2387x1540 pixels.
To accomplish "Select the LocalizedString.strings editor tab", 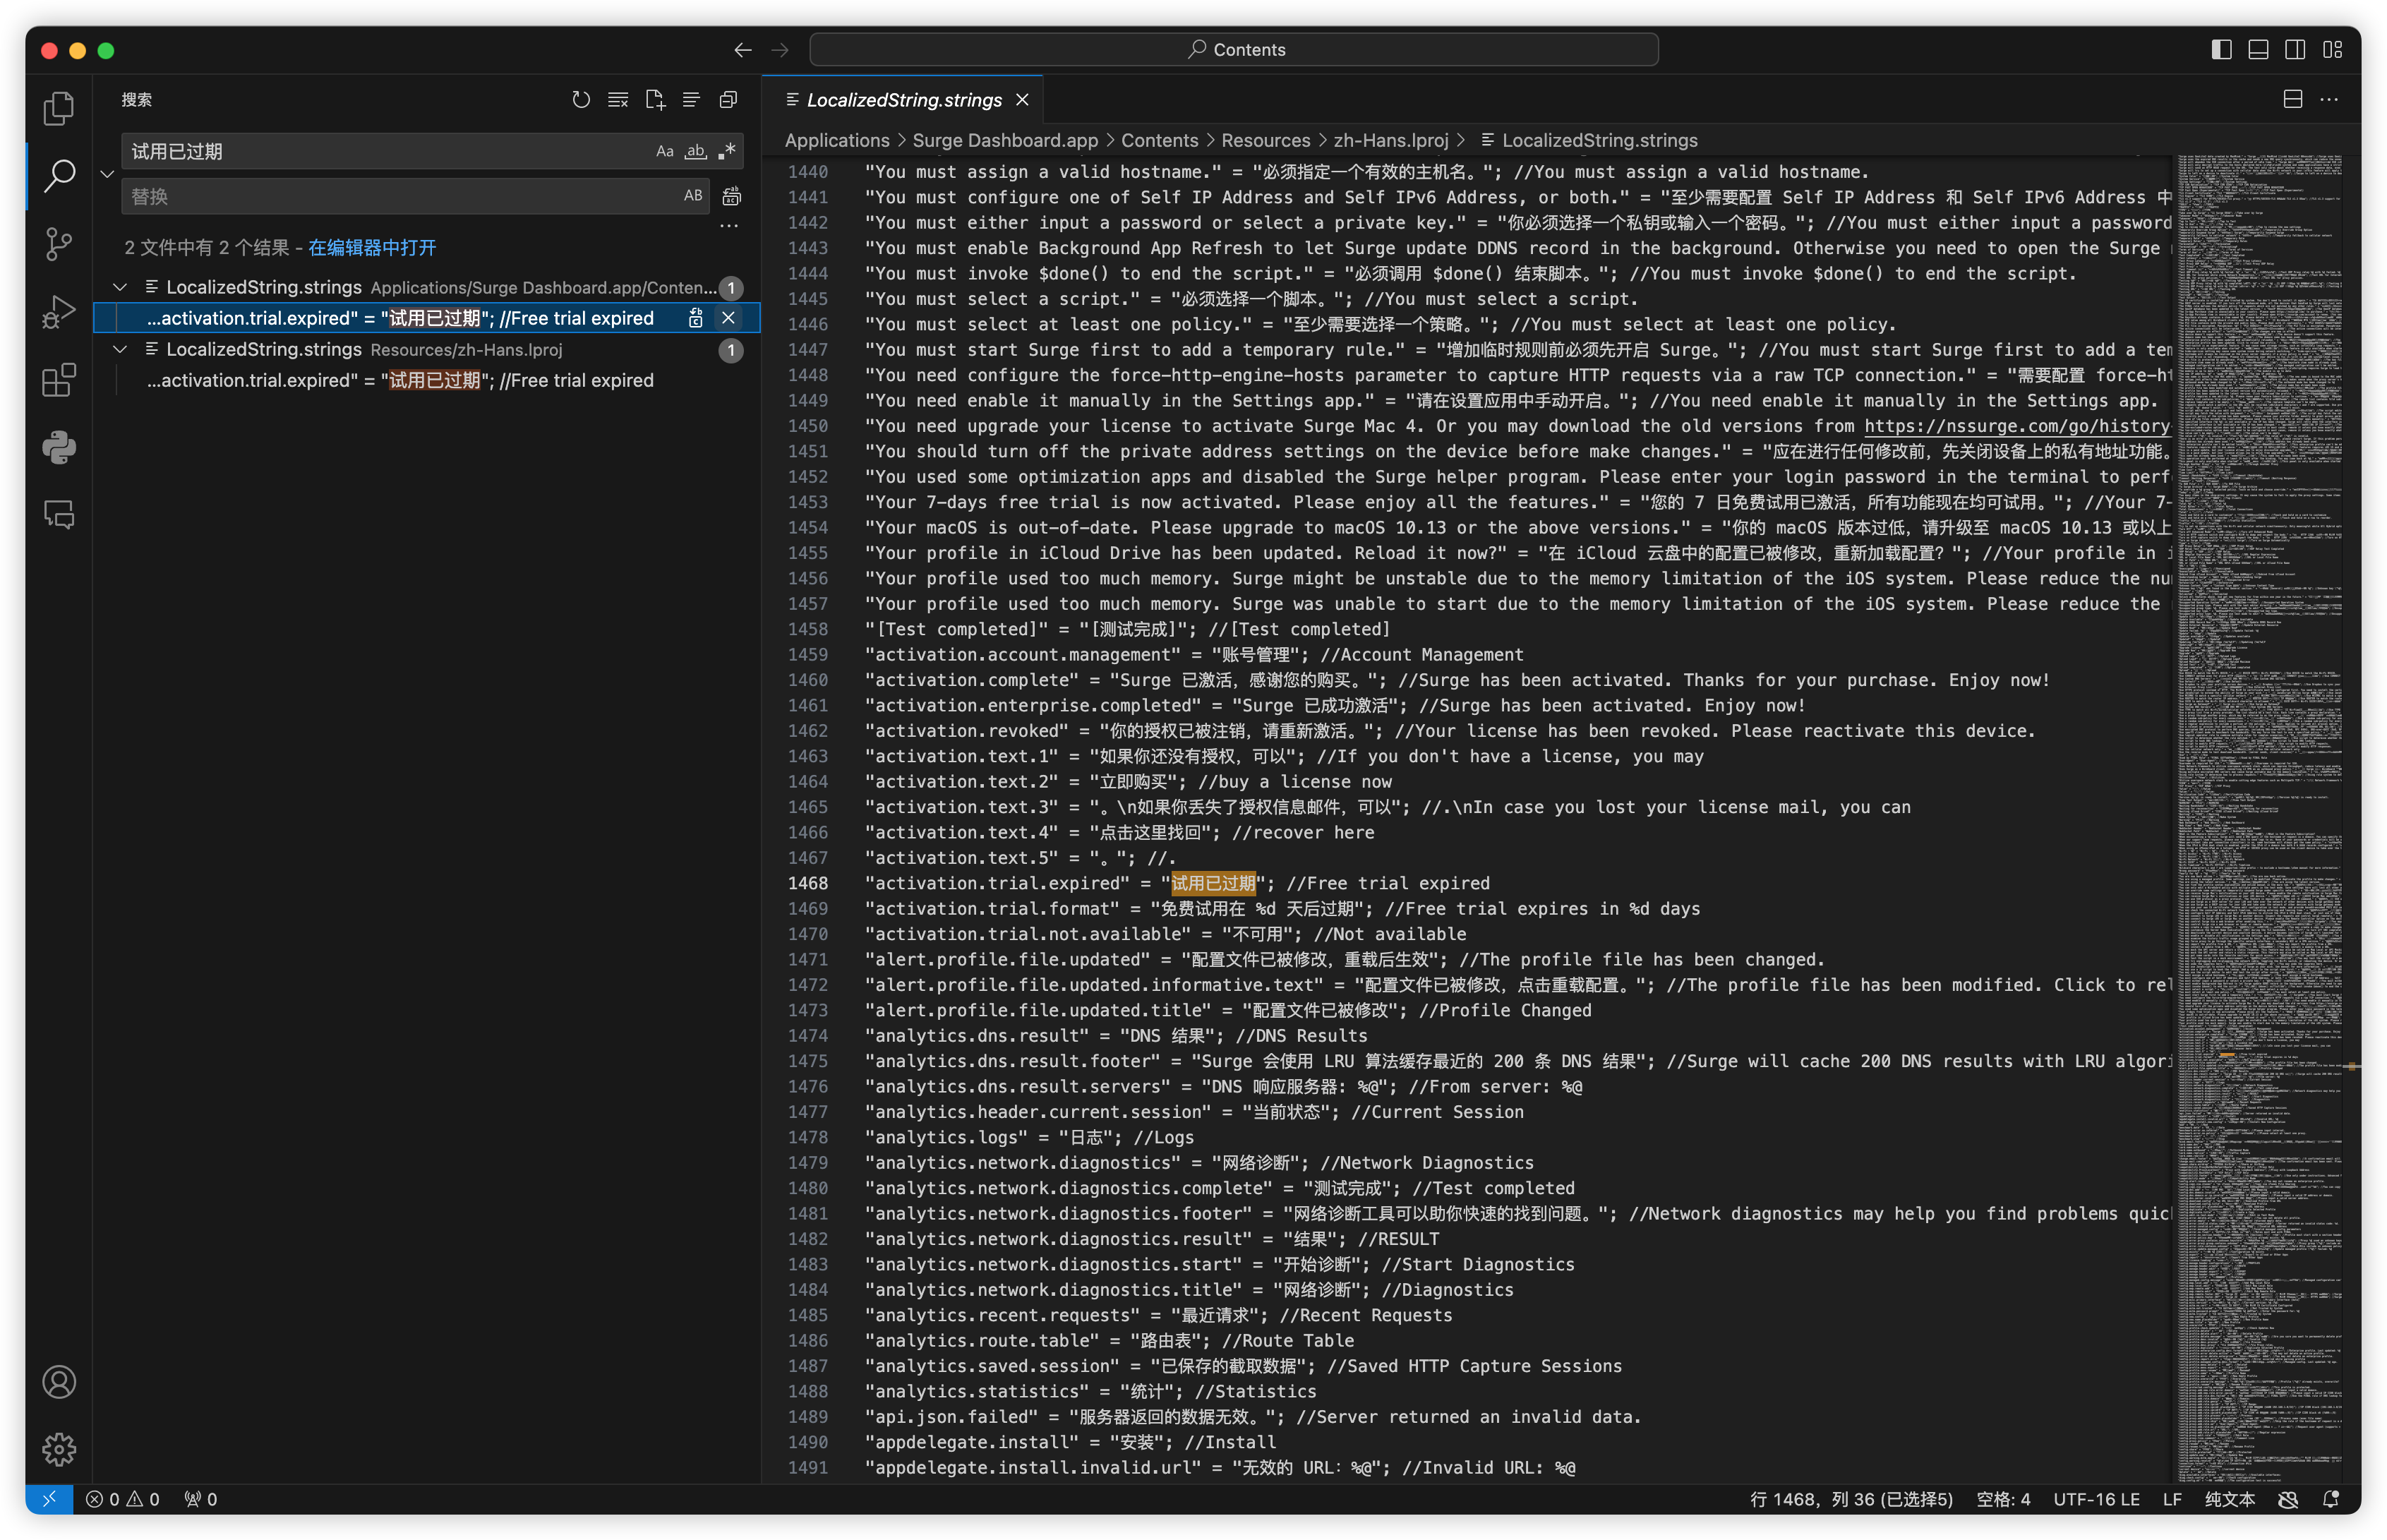I will click(903, 100).
